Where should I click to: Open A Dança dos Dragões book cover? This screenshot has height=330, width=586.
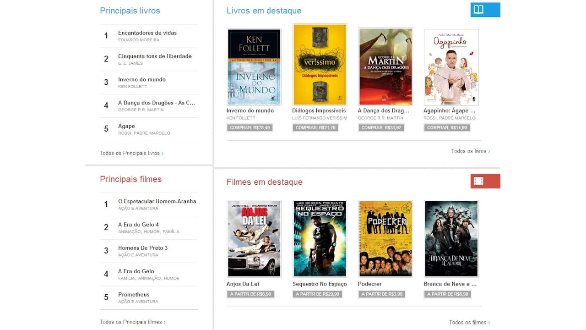point(385,66)
